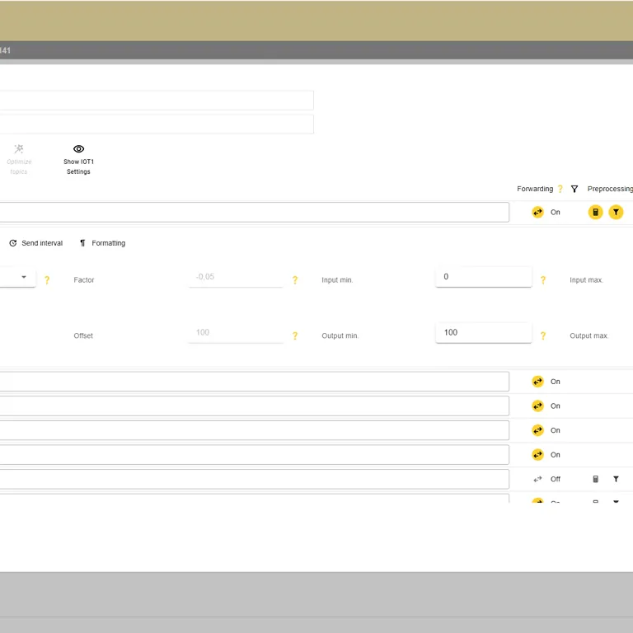633x633 pixels.
Task: Click the Forwarding column header label
Action: click(x=535, y=189)
